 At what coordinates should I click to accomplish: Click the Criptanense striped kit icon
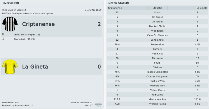pos(10,24)
